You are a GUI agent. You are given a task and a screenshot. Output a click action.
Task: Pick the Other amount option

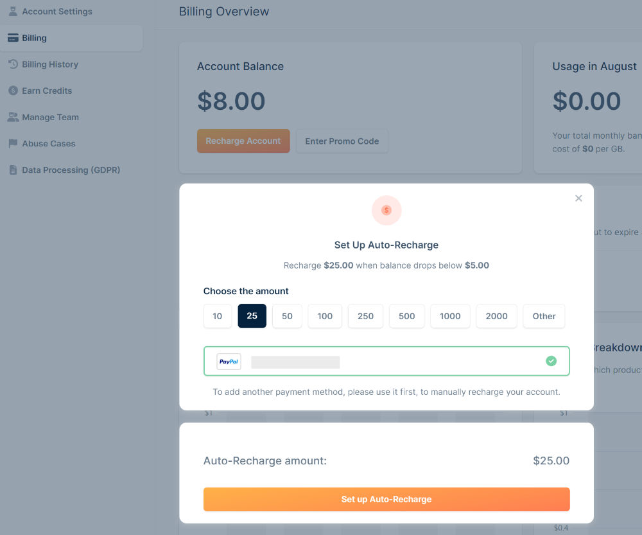click(544, 316)
